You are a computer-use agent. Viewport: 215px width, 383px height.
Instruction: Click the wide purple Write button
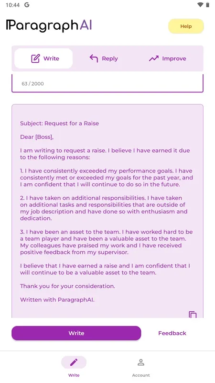click(x=76, y=333)
